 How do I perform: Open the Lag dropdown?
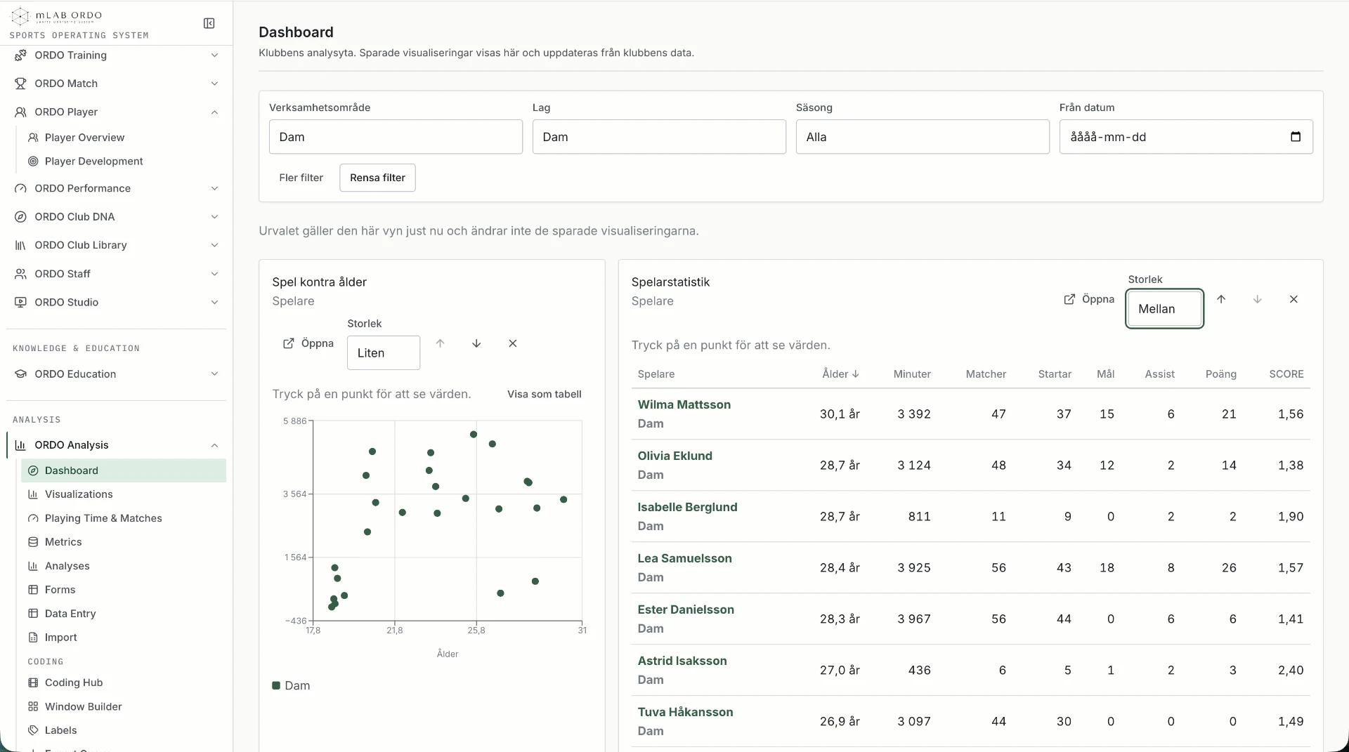coord(659,137)
